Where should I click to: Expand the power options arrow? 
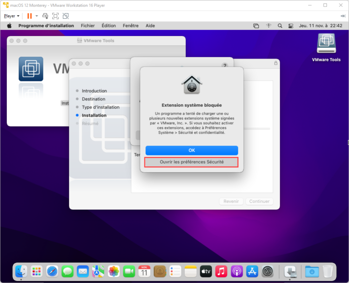click(x=37, y=16)
